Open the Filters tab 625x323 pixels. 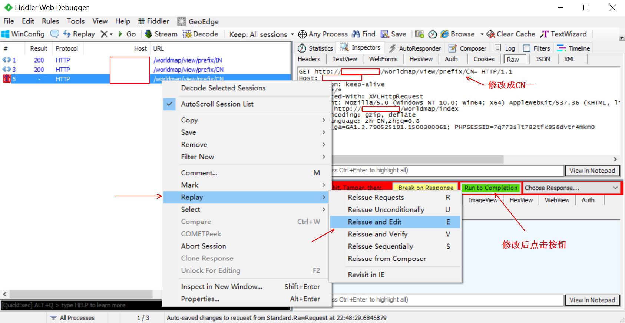click(536, 48)
